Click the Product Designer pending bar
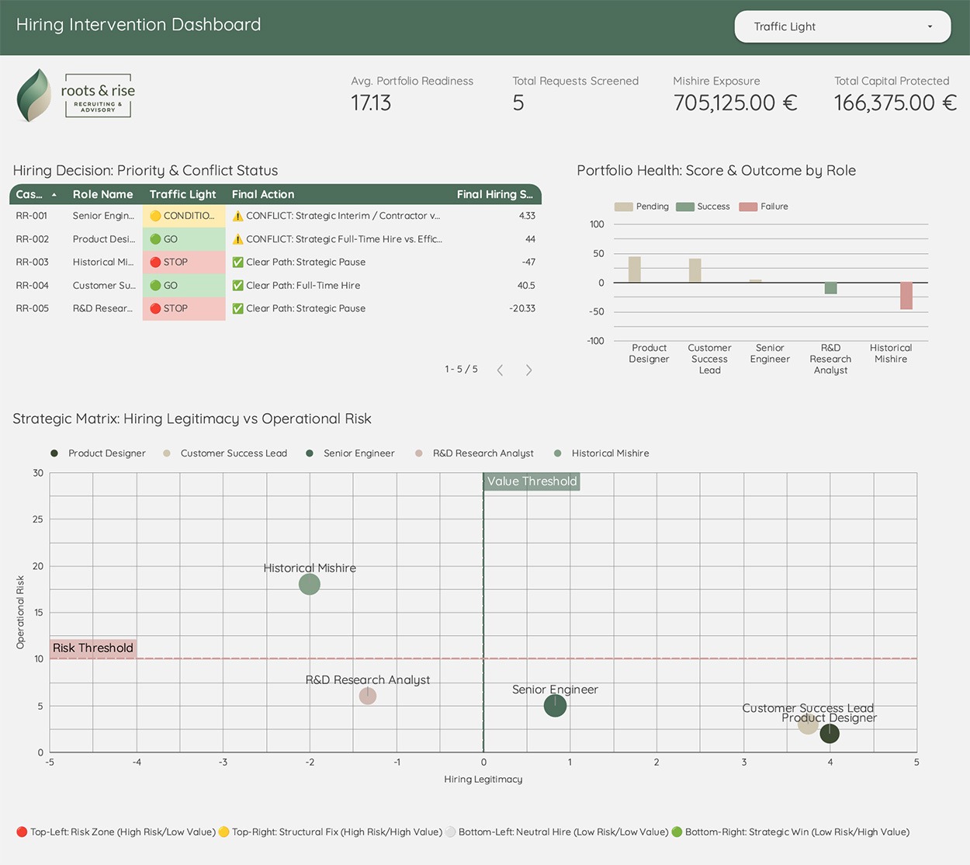 pyautogui.click(x=634, y=269)
